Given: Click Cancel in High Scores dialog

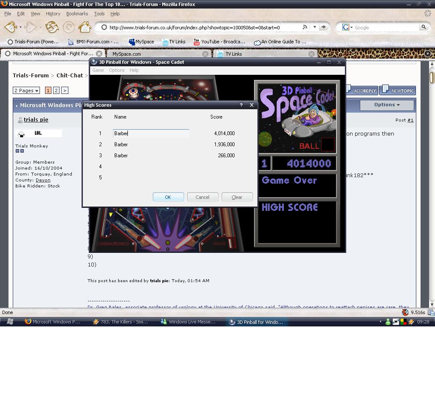Looking at the screenshot, I should coord(203,197).
